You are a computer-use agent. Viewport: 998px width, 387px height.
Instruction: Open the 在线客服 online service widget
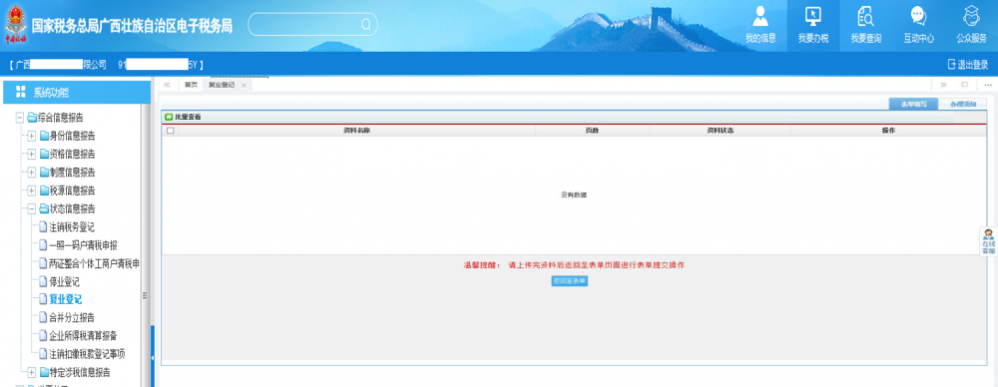pyautogui.click(x=988, y=241)
